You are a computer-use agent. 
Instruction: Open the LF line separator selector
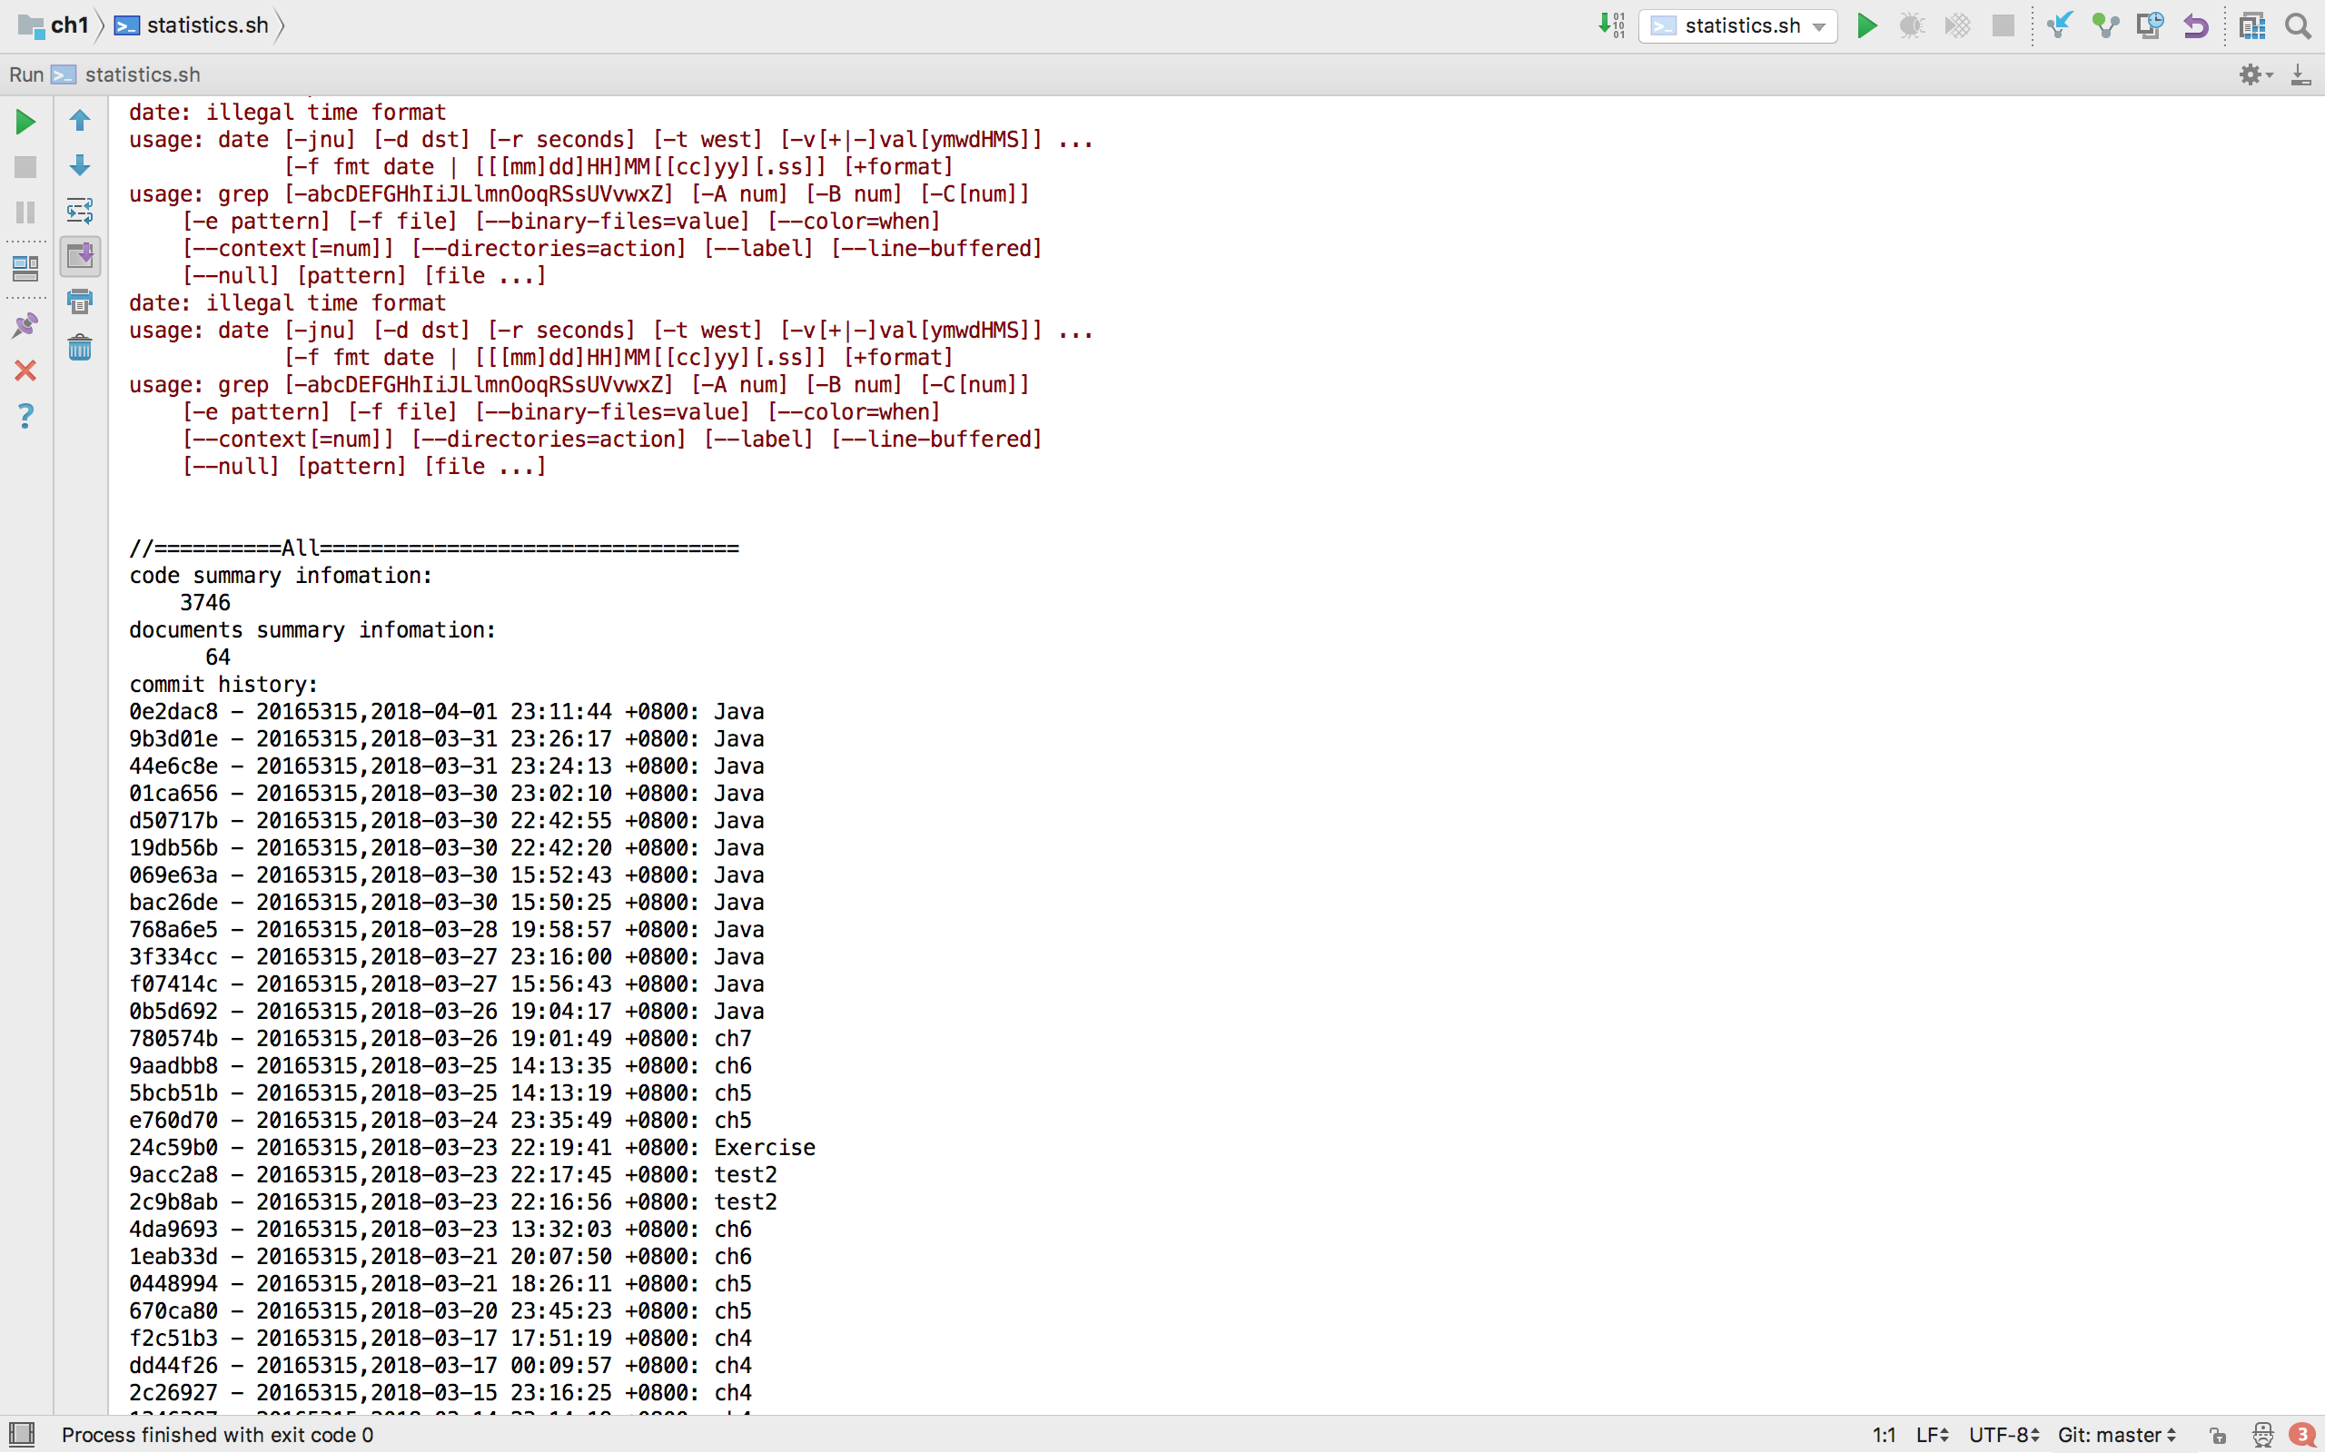(x=1932, y=1434)
